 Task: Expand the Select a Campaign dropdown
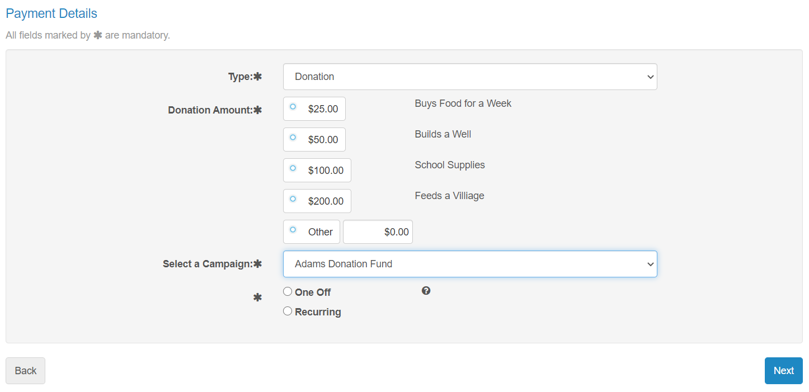(469, 264)
